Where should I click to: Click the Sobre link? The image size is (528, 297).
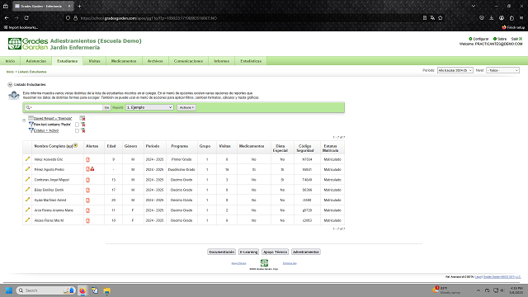click(x=500, y=39)
